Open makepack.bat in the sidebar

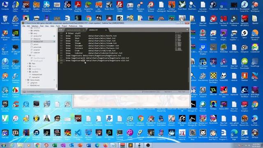point(37,74)
